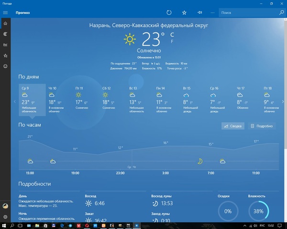Select the Чт 17 daily forecast card
This screenshot has height=229, width=287.
247,100
